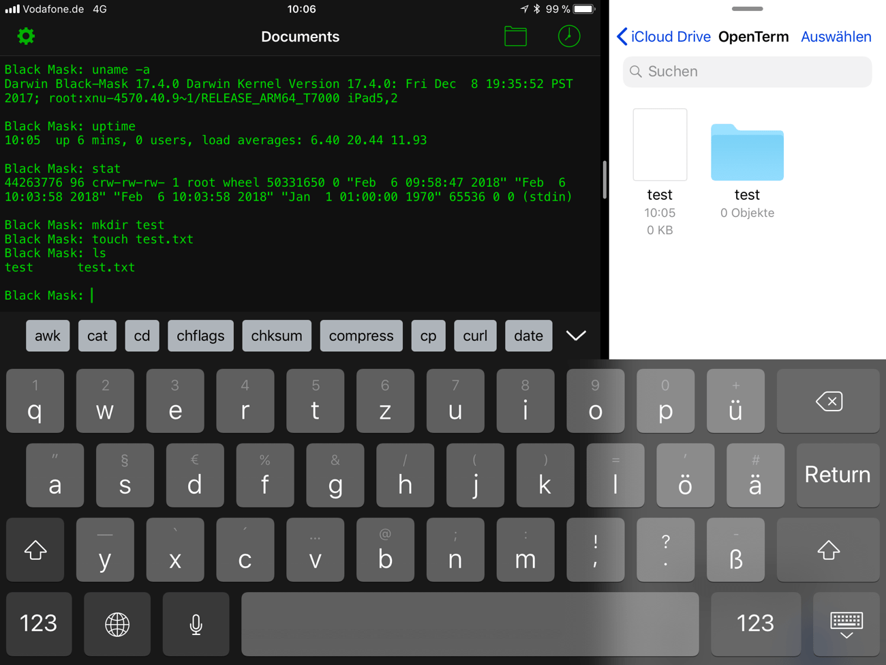Tap the u key
This screenshot has height=665, width=886.
[x=455, y=401]
